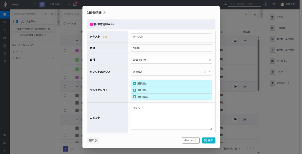Open the notifications icon with red badge
This screenshot has width=302, height=154.
pyautogui.click(x=75, y=4)
